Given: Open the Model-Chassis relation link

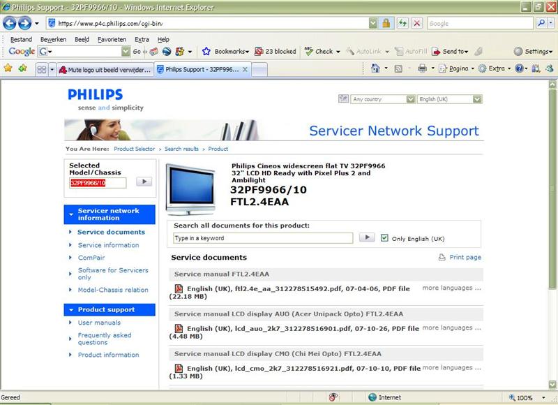Looking at the screenshot, I should point(113,290).
